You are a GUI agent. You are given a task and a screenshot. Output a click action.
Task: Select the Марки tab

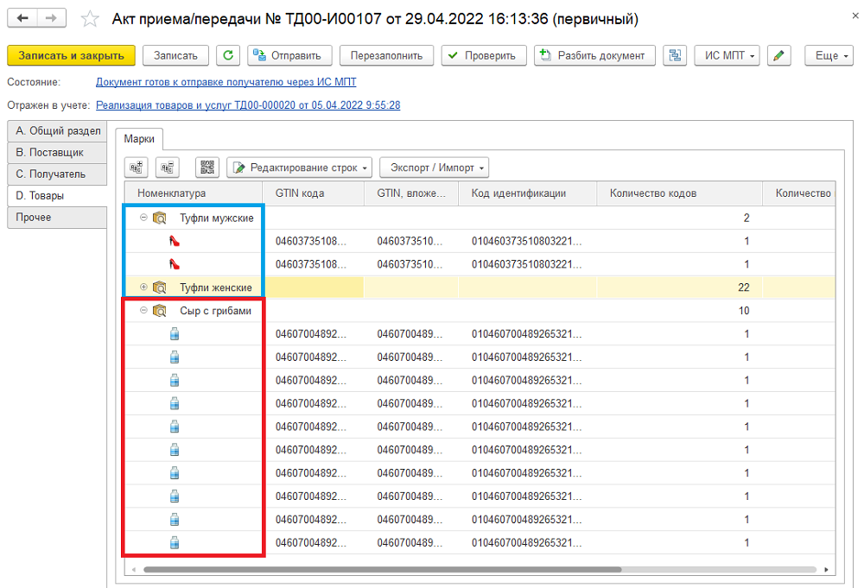point(139,139)
